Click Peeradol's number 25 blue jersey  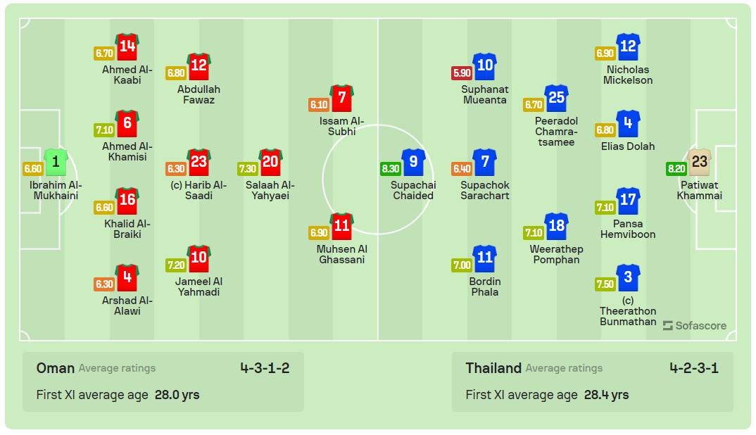pos(556,99)
